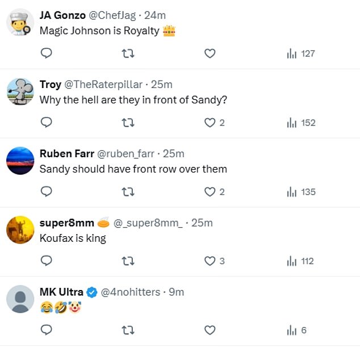View analytics showing 127 views

(x=301, y=53)
